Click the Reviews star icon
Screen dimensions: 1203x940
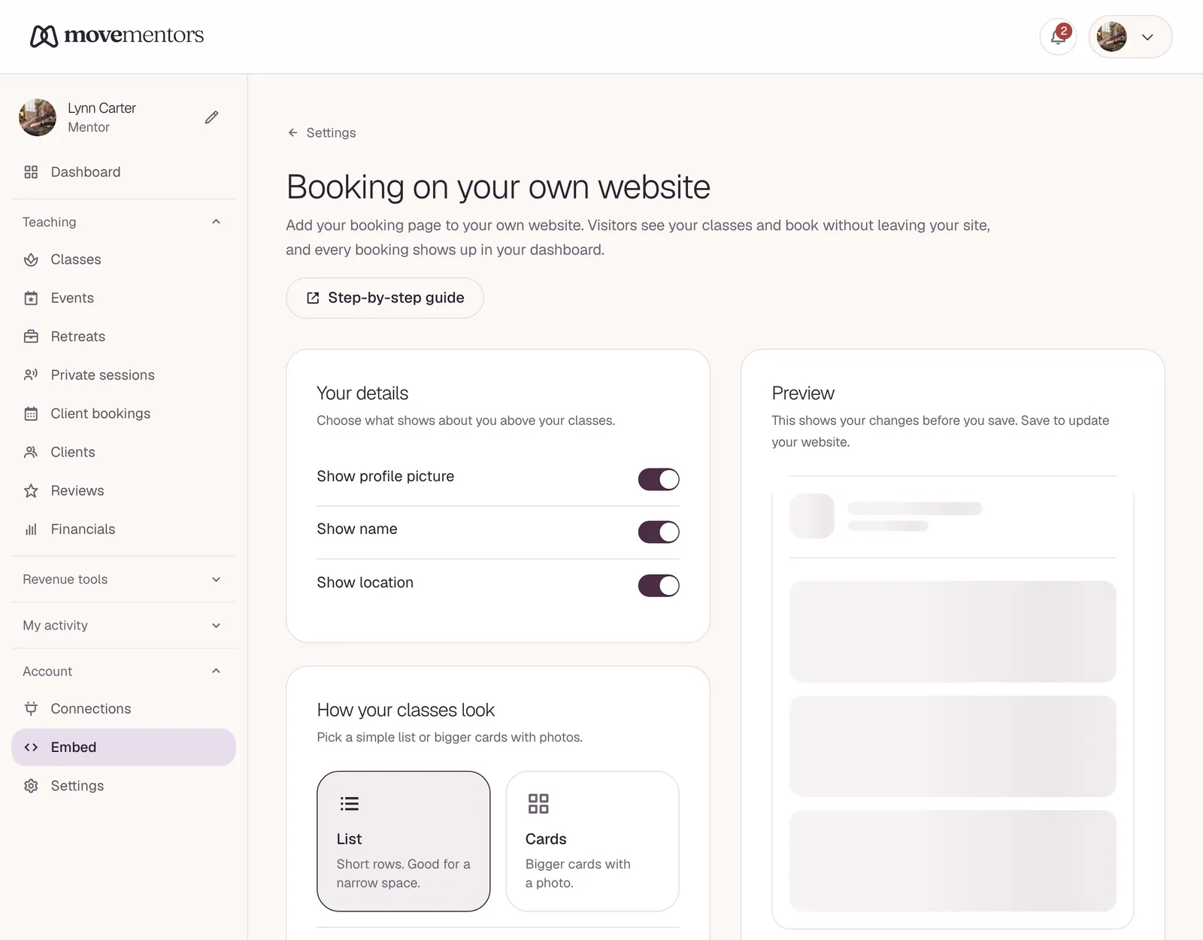[x=31, y=491]
